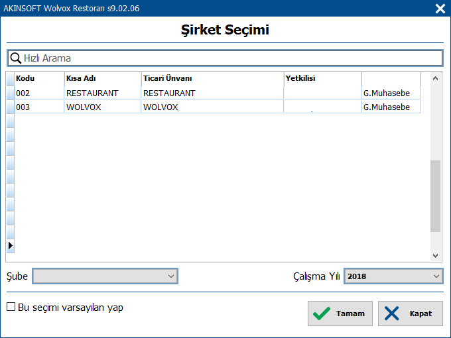
Task: Click scrollbar up arrow in company list
Action: point(435,78)
